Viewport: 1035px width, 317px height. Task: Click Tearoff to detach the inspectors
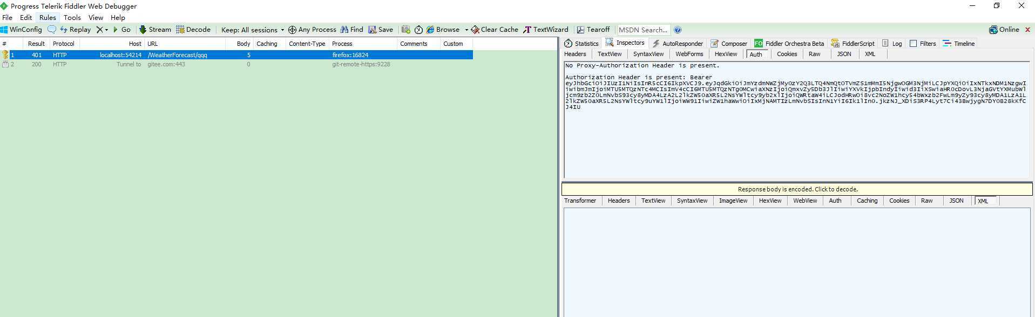593,30
